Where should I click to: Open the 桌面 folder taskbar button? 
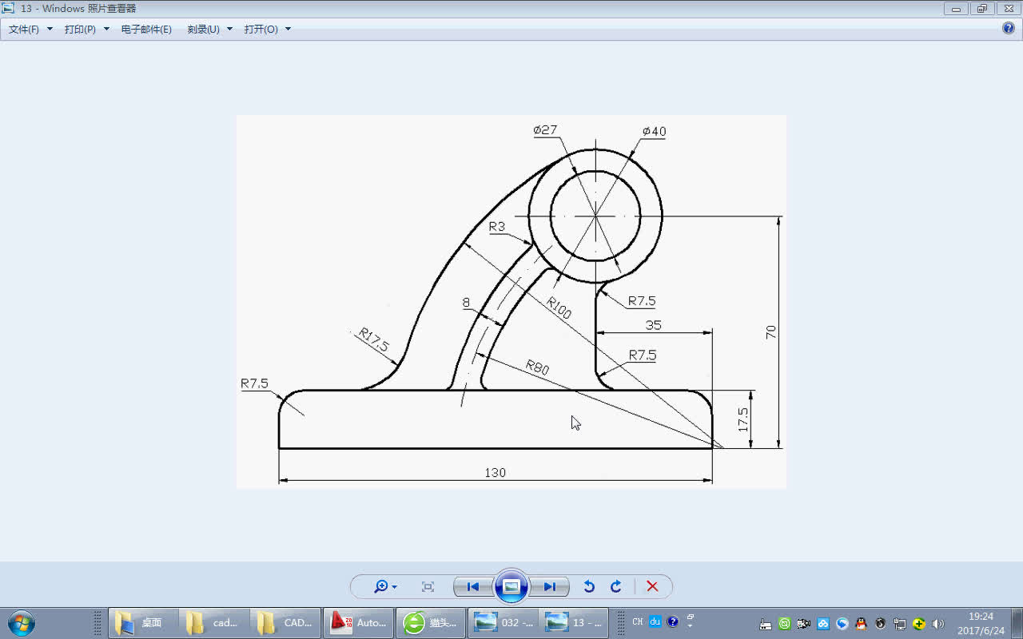143,622
